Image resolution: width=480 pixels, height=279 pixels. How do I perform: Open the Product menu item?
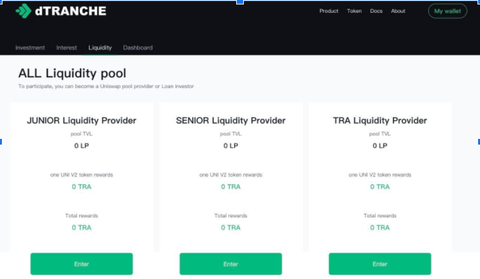(x=329, y=11)
